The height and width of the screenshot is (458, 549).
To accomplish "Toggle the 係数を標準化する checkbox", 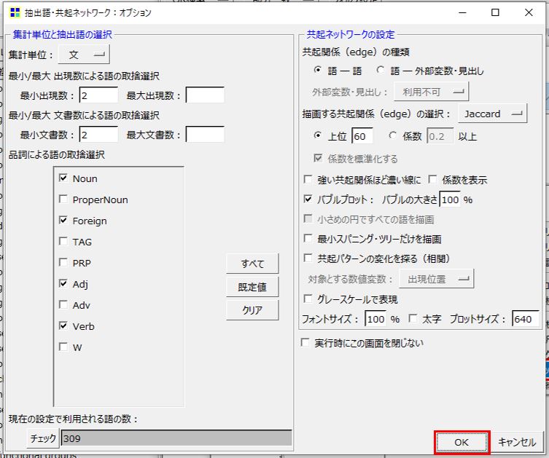I will tap(318, 159).
